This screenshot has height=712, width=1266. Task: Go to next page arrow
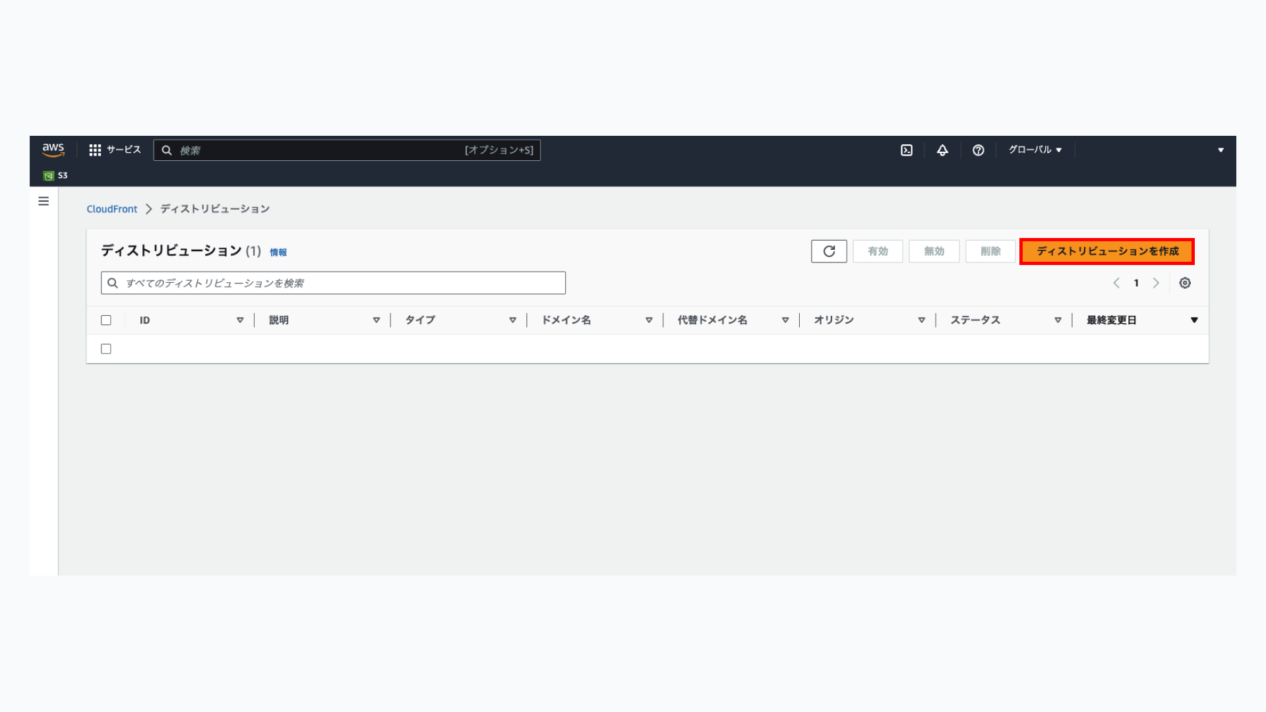pyautogui.click(x=1156, y=283)
